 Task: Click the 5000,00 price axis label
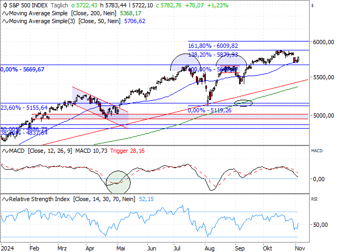tap(323, 115)
